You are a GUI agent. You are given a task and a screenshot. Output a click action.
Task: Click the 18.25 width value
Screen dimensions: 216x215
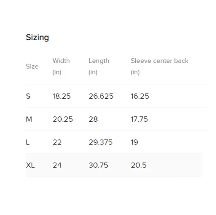[62, 96]
